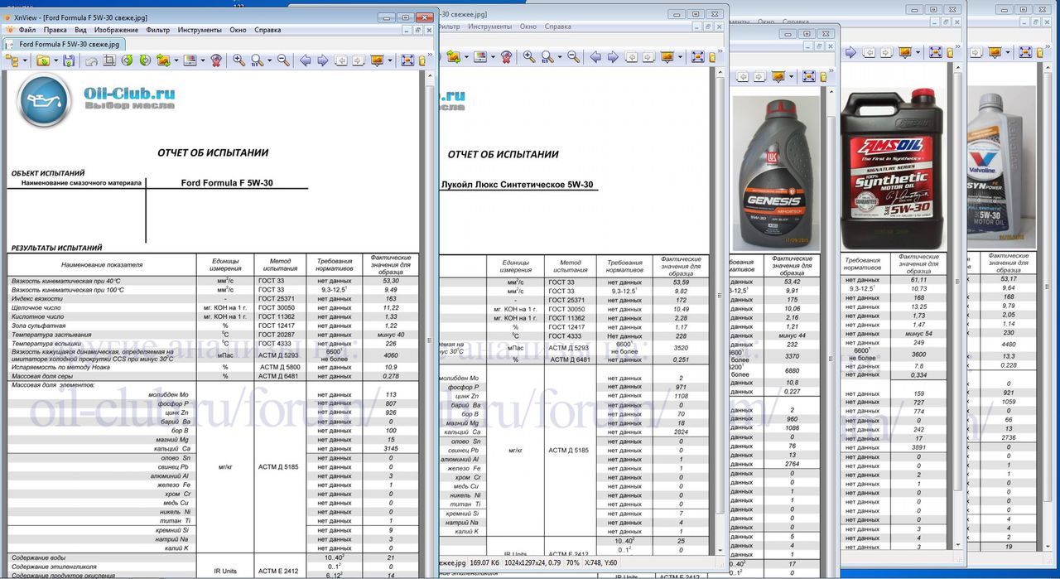Slideshow icon in the Genesis bottle window
Image resolution: width=1060 pixels, height=579 pixels.
(778, 76)
